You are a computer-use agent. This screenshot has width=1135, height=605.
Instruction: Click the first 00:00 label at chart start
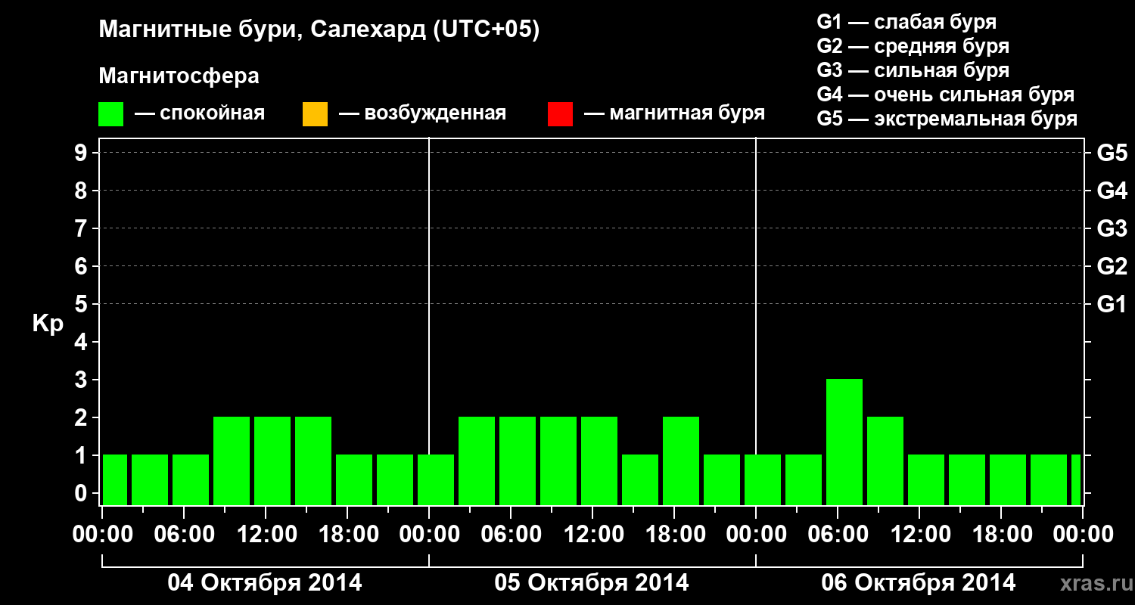[102, 534]
